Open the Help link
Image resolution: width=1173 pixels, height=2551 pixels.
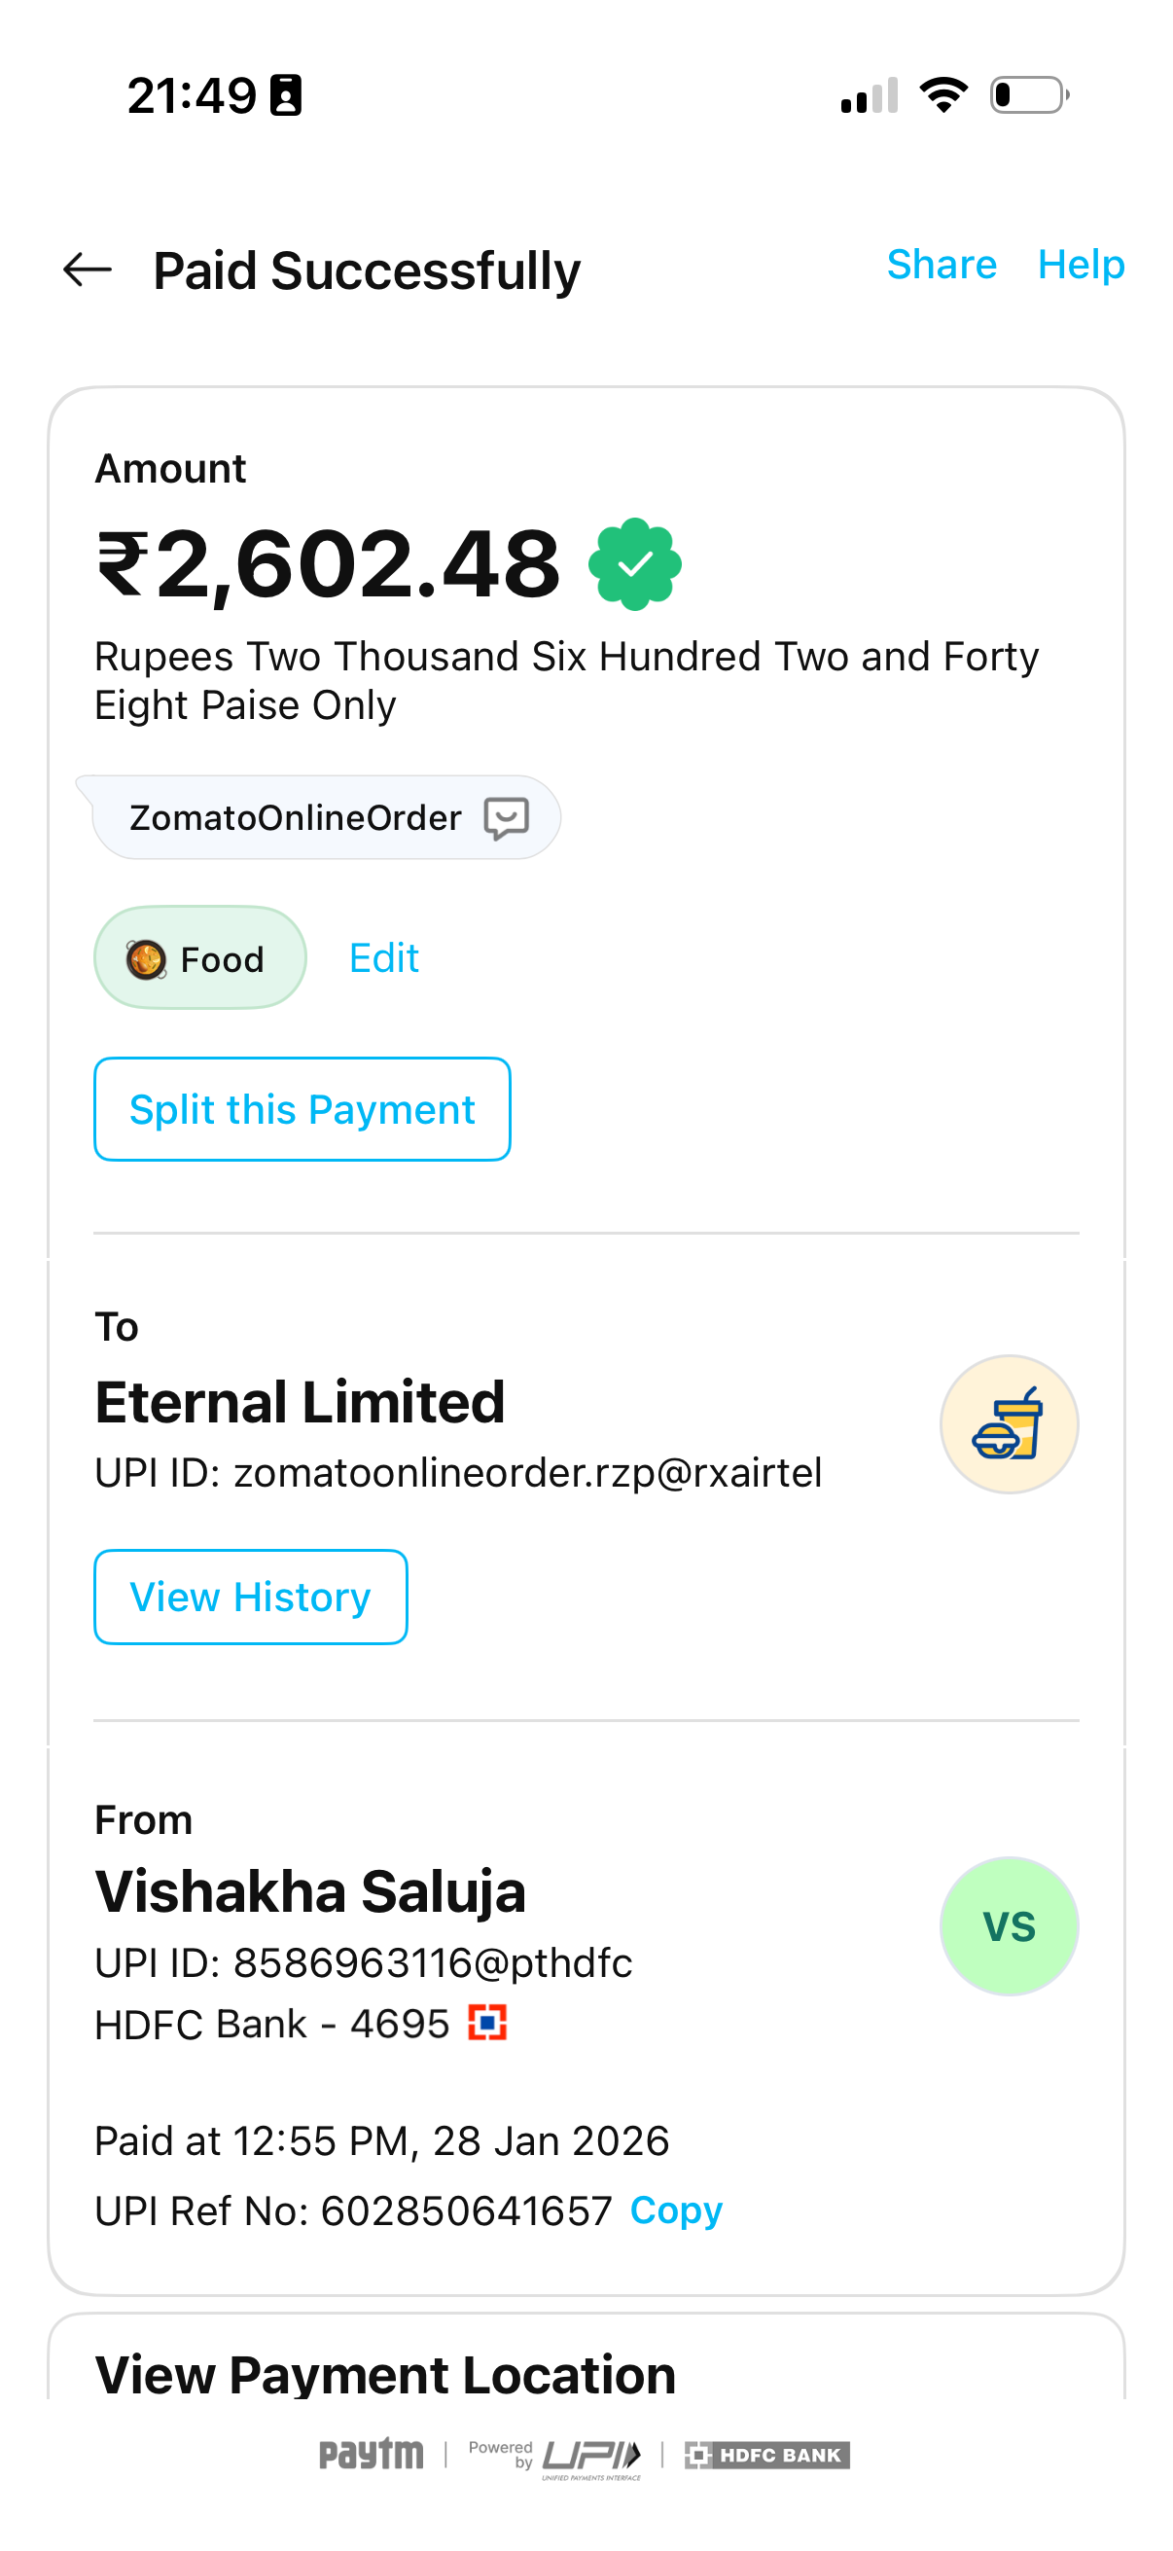1081,265
